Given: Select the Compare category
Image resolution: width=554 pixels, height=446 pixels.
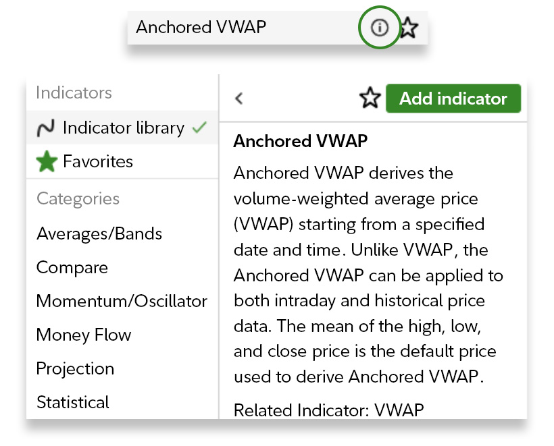Looking at the screenshot, I should [x=72, y=267].
